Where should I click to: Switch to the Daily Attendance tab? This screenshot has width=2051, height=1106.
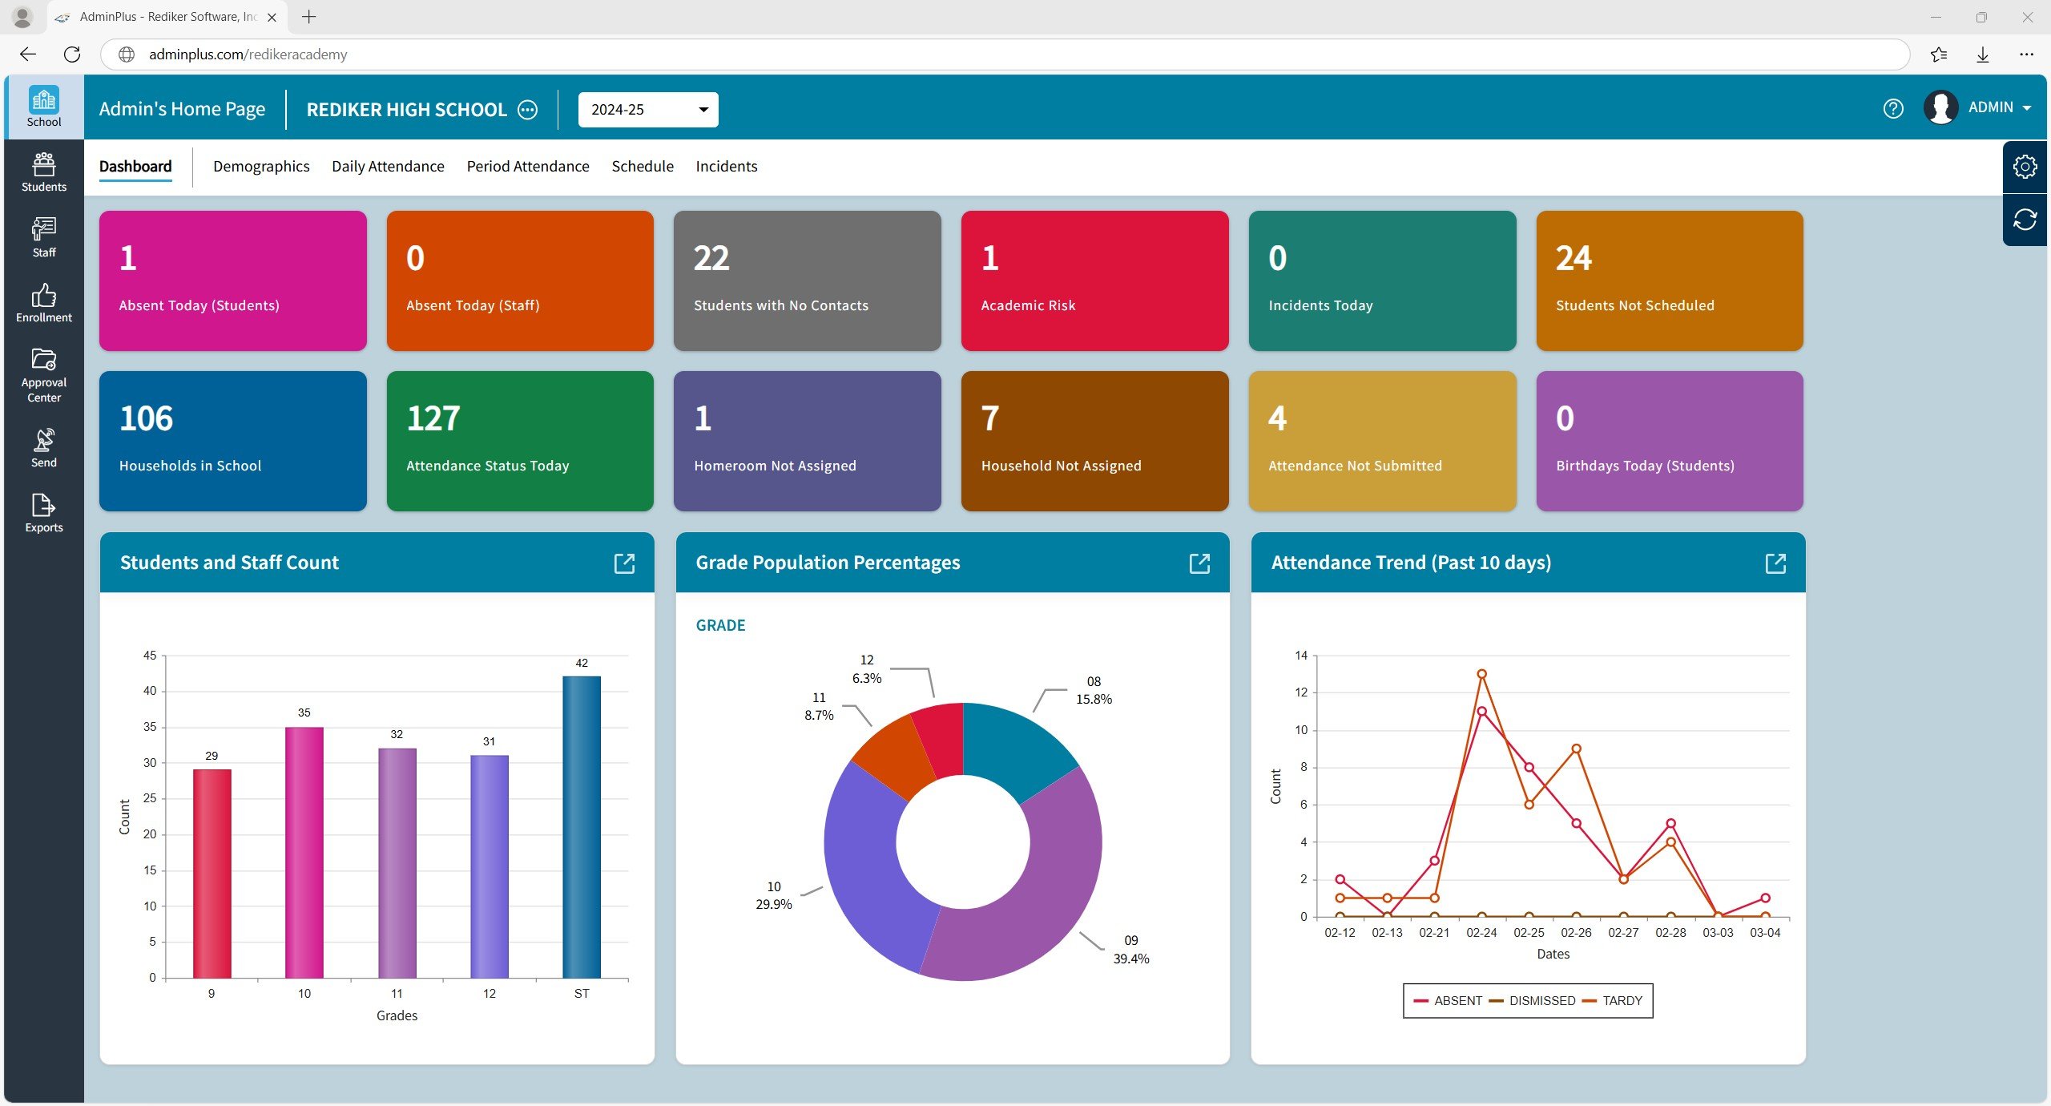[388, 167]
